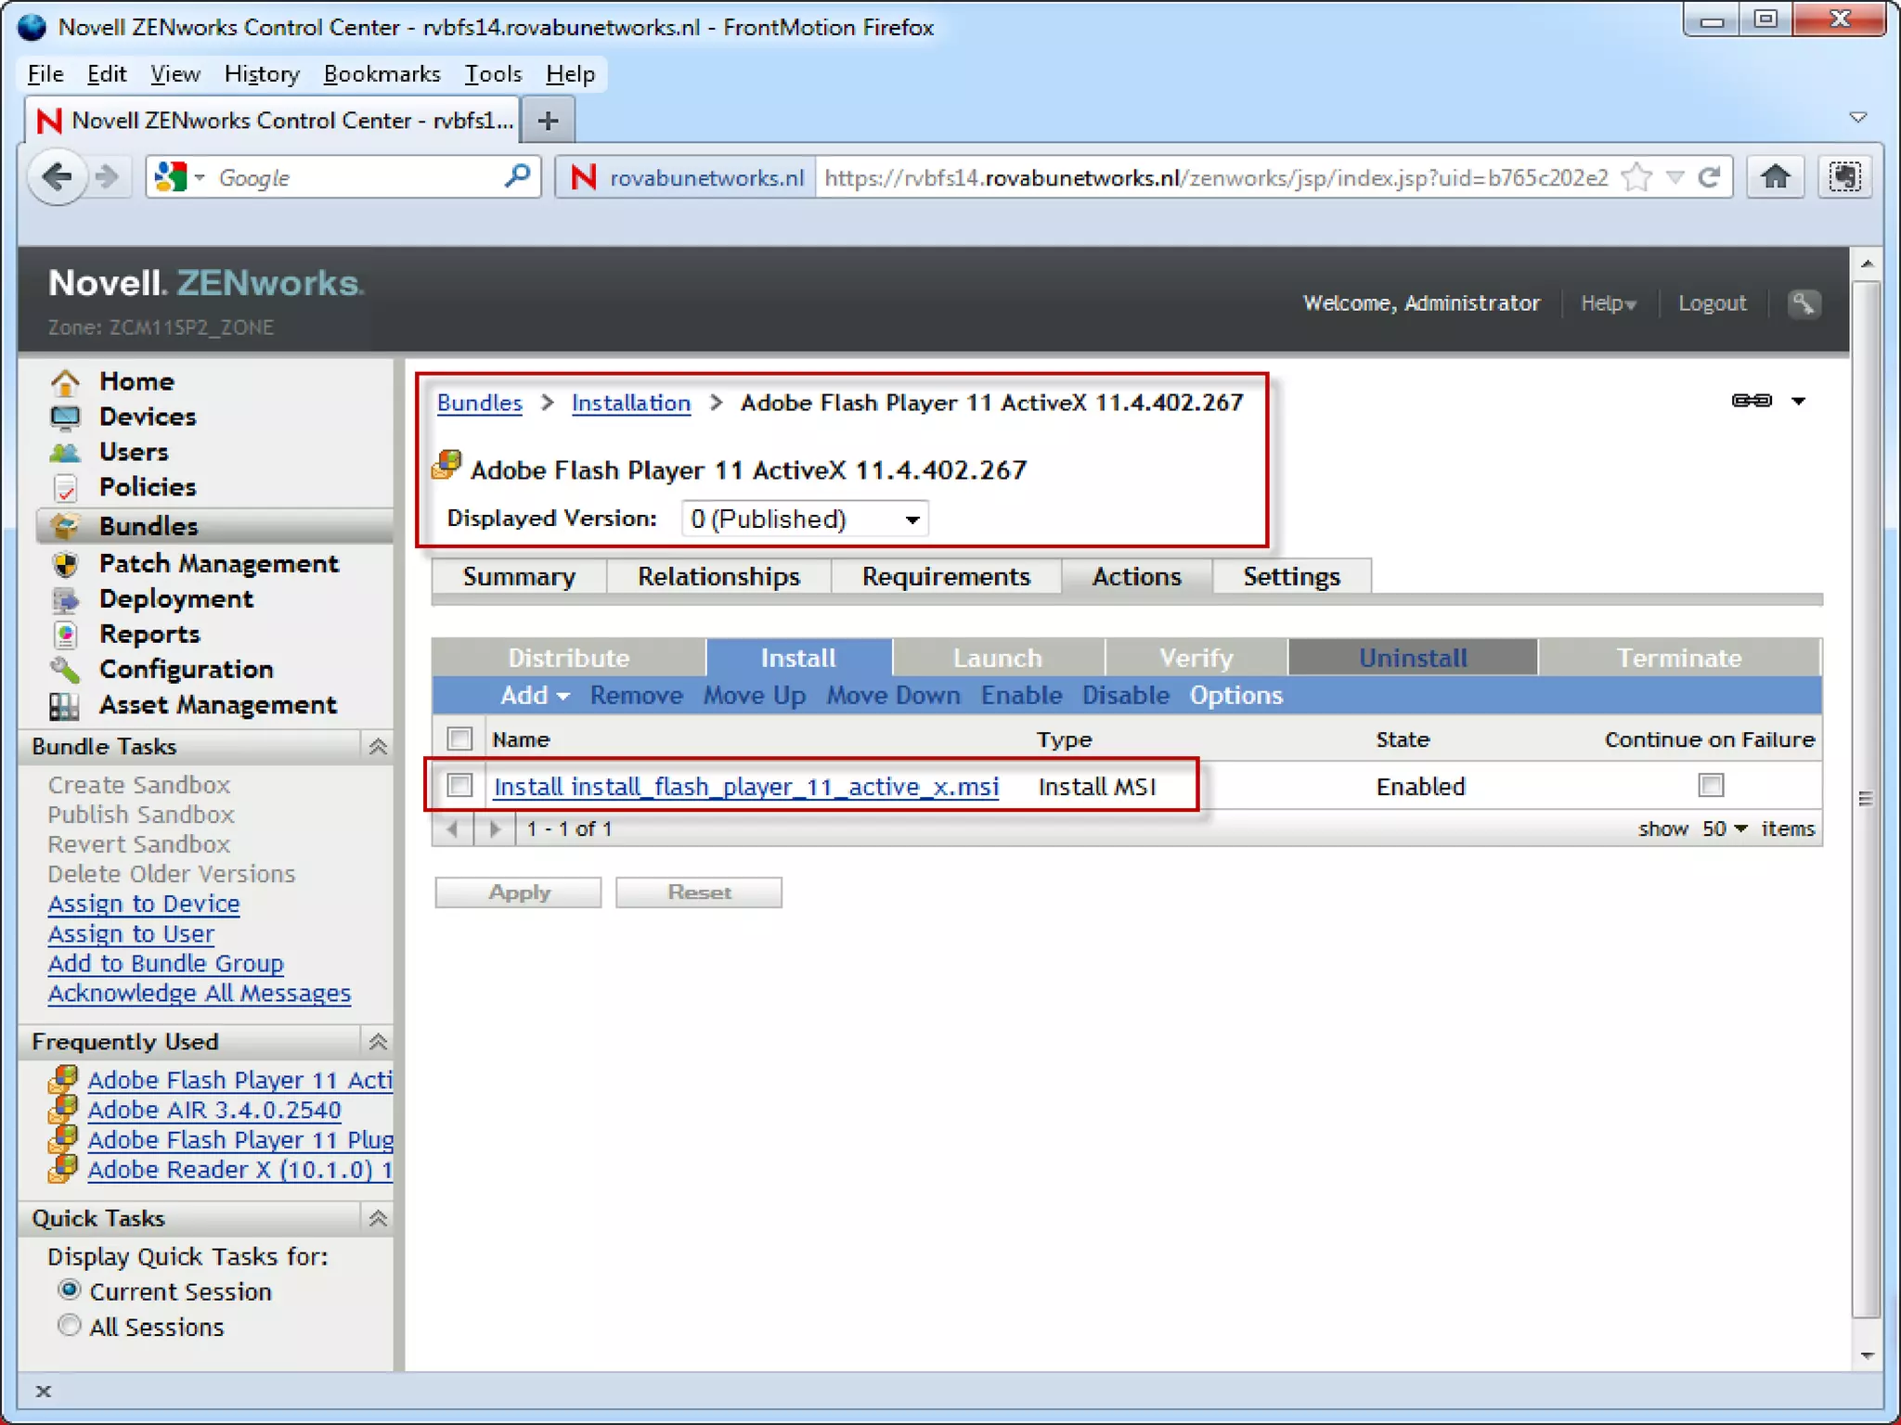Click the Configuration wrench icon
This screenshot has height=1425, width=1901.
(x=65, y=670)
